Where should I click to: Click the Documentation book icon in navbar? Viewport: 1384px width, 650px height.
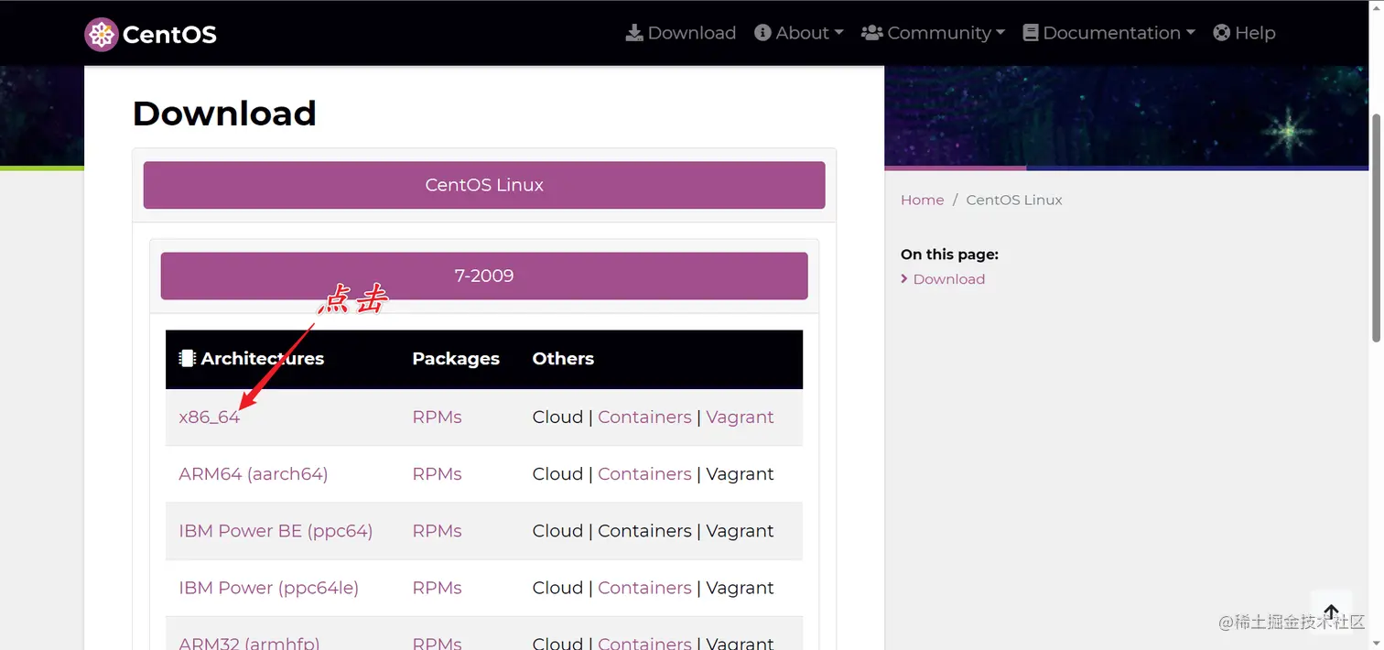(1031, 33)
